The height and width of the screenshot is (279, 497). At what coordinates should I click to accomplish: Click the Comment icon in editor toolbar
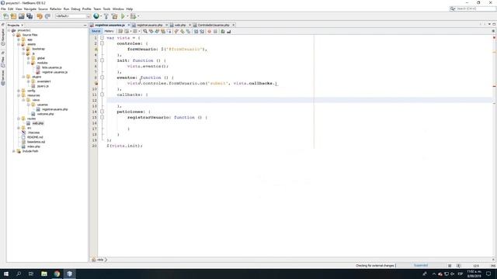point(223,31)
